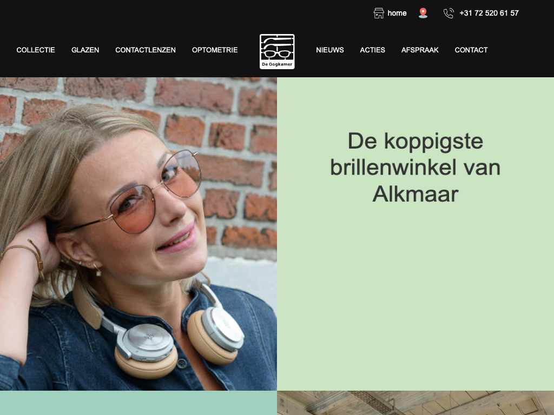554x415 pixels.
Task: View the Nieuws page
Action: click(x=330, y=50)
